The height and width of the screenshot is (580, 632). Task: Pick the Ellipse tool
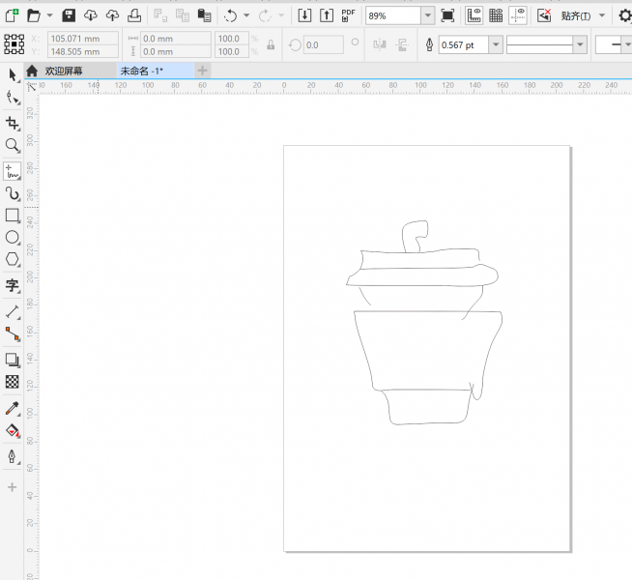(13, 238)
